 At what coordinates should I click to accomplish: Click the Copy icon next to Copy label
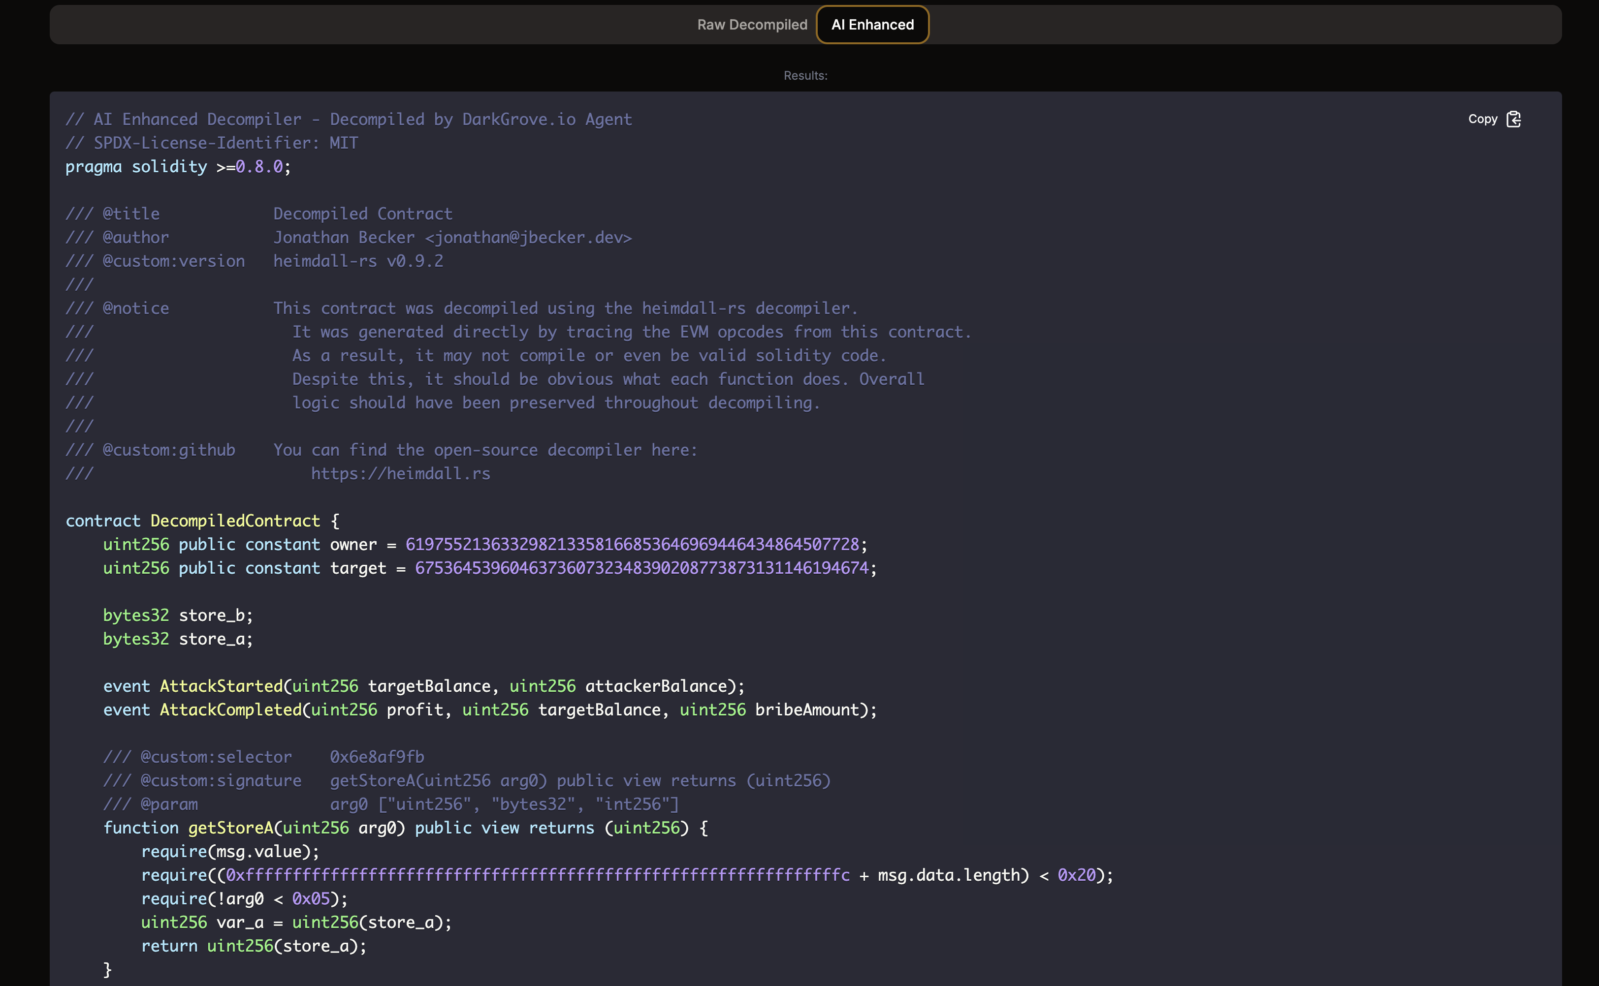1515,119
